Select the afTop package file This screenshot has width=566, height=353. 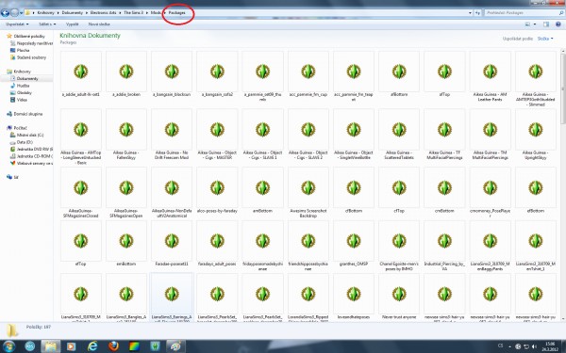point(444,74)
